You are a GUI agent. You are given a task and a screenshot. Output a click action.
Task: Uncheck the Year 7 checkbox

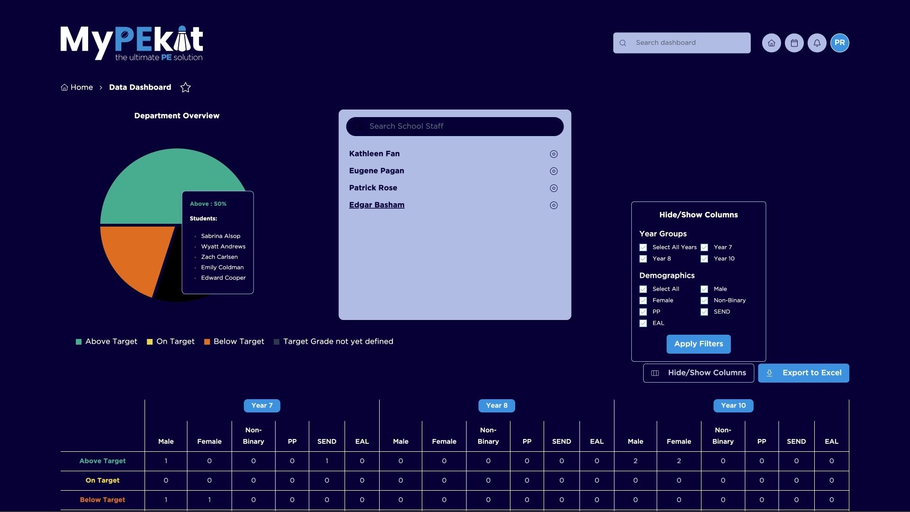[704, 247]
